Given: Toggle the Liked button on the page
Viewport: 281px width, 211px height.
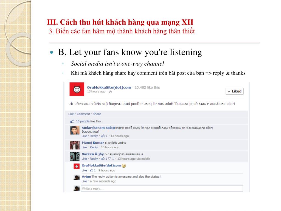Looking at the screenshot, I should pyautogui.click(x=235, y=91).
